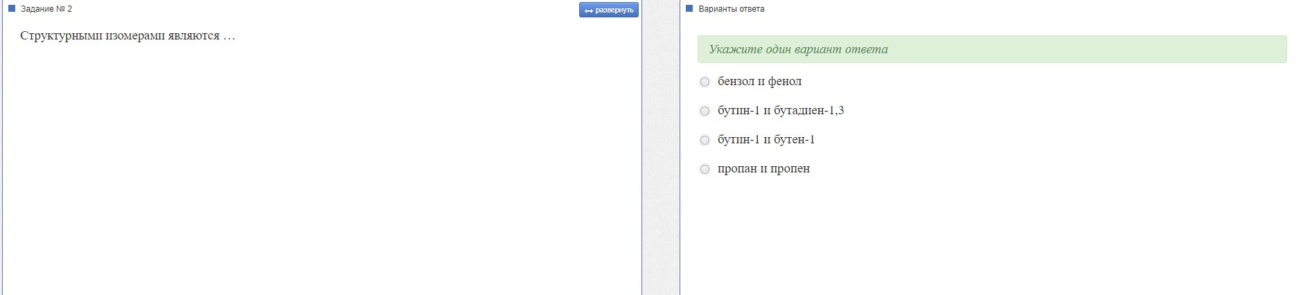Mark the пропан и пропен radio button
The width and height of the screenshot is (1301, 295).
click(x=705, y=170)
